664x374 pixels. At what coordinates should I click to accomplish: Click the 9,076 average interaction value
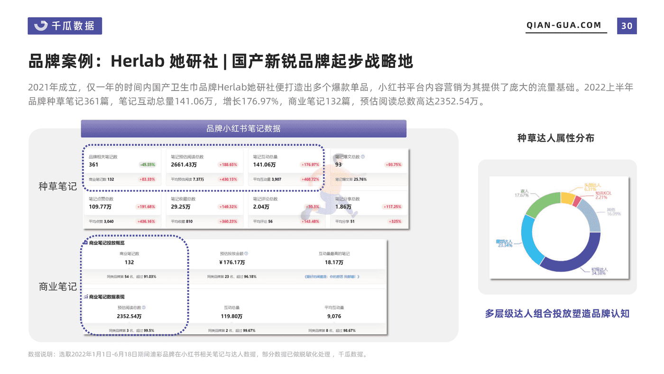pyautogui.click(x=334, y=316)
